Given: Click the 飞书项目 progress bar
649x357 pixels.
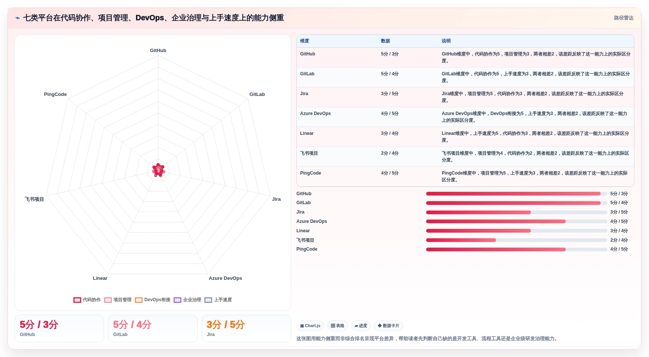Looking at the screenshot, I should pyautogui.click(x=516, y=240).
